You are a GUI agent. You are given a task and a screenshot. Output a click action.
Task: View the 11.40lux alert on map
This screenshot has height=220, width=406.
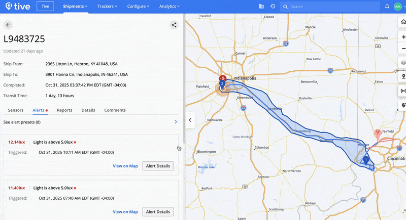(125, 212)
